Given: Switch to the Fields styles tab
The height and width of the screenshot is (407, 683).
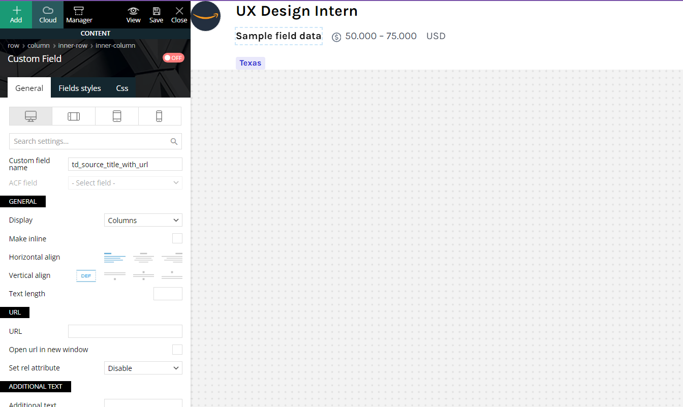Looking at the screenshot, I should coord(80,88).
